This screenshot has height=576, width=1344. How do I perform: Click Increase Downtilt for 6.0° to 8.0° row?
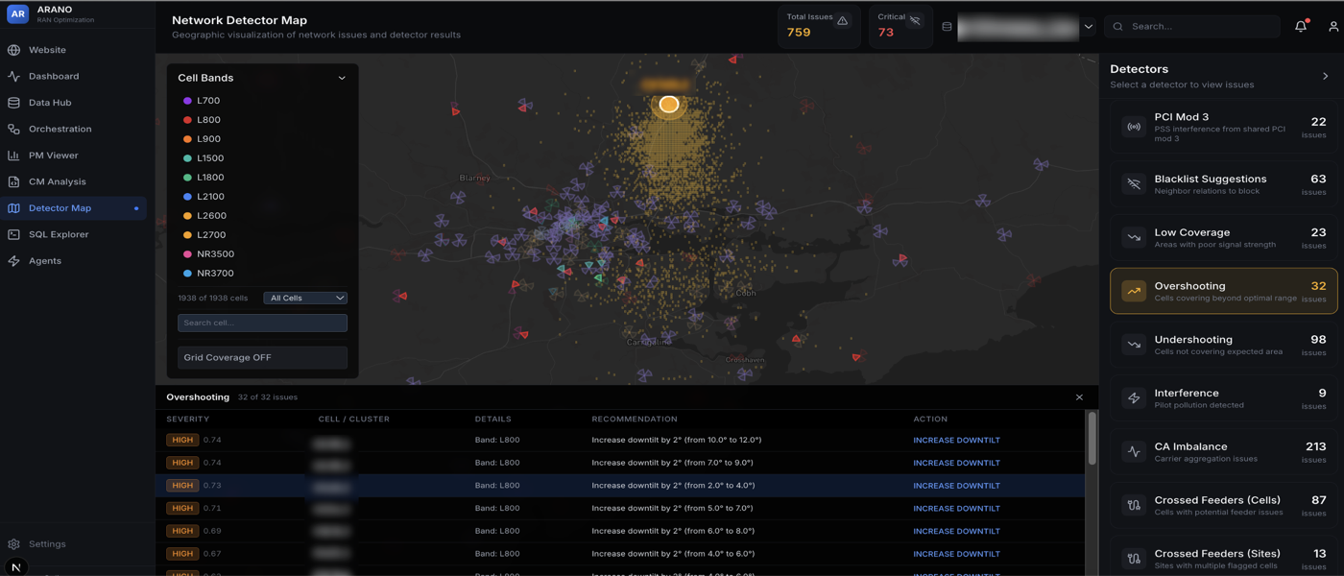tap(956, 531)
